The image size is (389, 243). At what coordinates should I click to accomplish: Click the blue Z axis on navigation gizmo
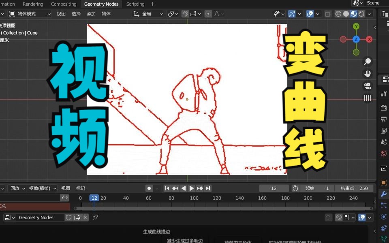click(356, 39)
